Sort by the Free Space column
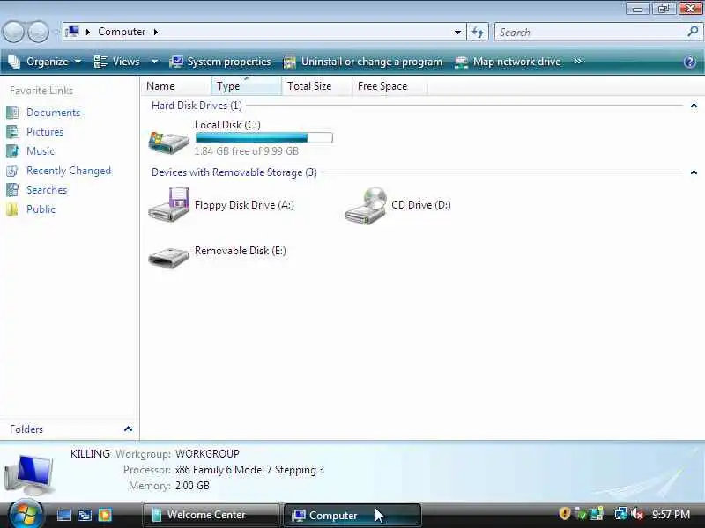 tap(390, 85)
